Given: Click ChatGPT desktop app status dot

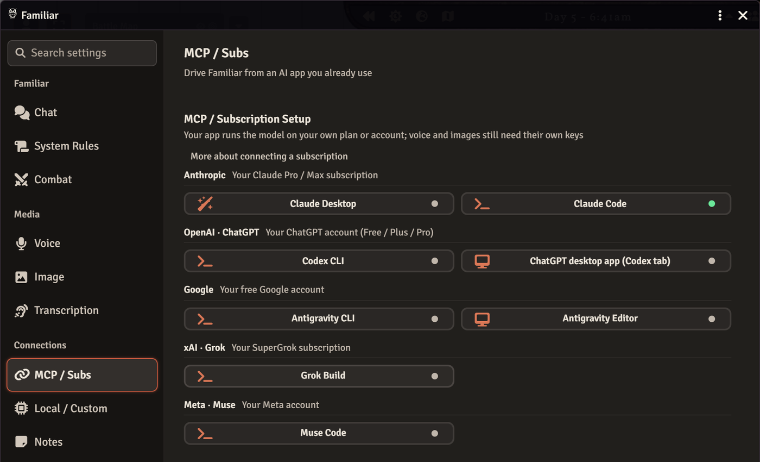Looking at the screenshot, I should (712, 261).
